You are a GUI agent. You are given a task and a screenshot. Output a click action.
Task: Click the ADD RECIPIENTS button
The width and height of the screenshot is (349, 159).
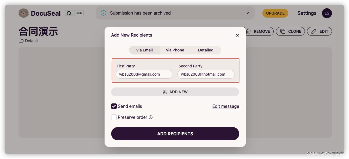pyautogui.click(x=175, y=134)
